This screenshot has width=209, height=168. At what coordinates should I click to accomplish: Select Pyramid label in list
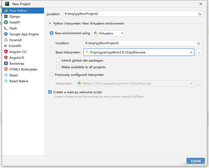15,40
